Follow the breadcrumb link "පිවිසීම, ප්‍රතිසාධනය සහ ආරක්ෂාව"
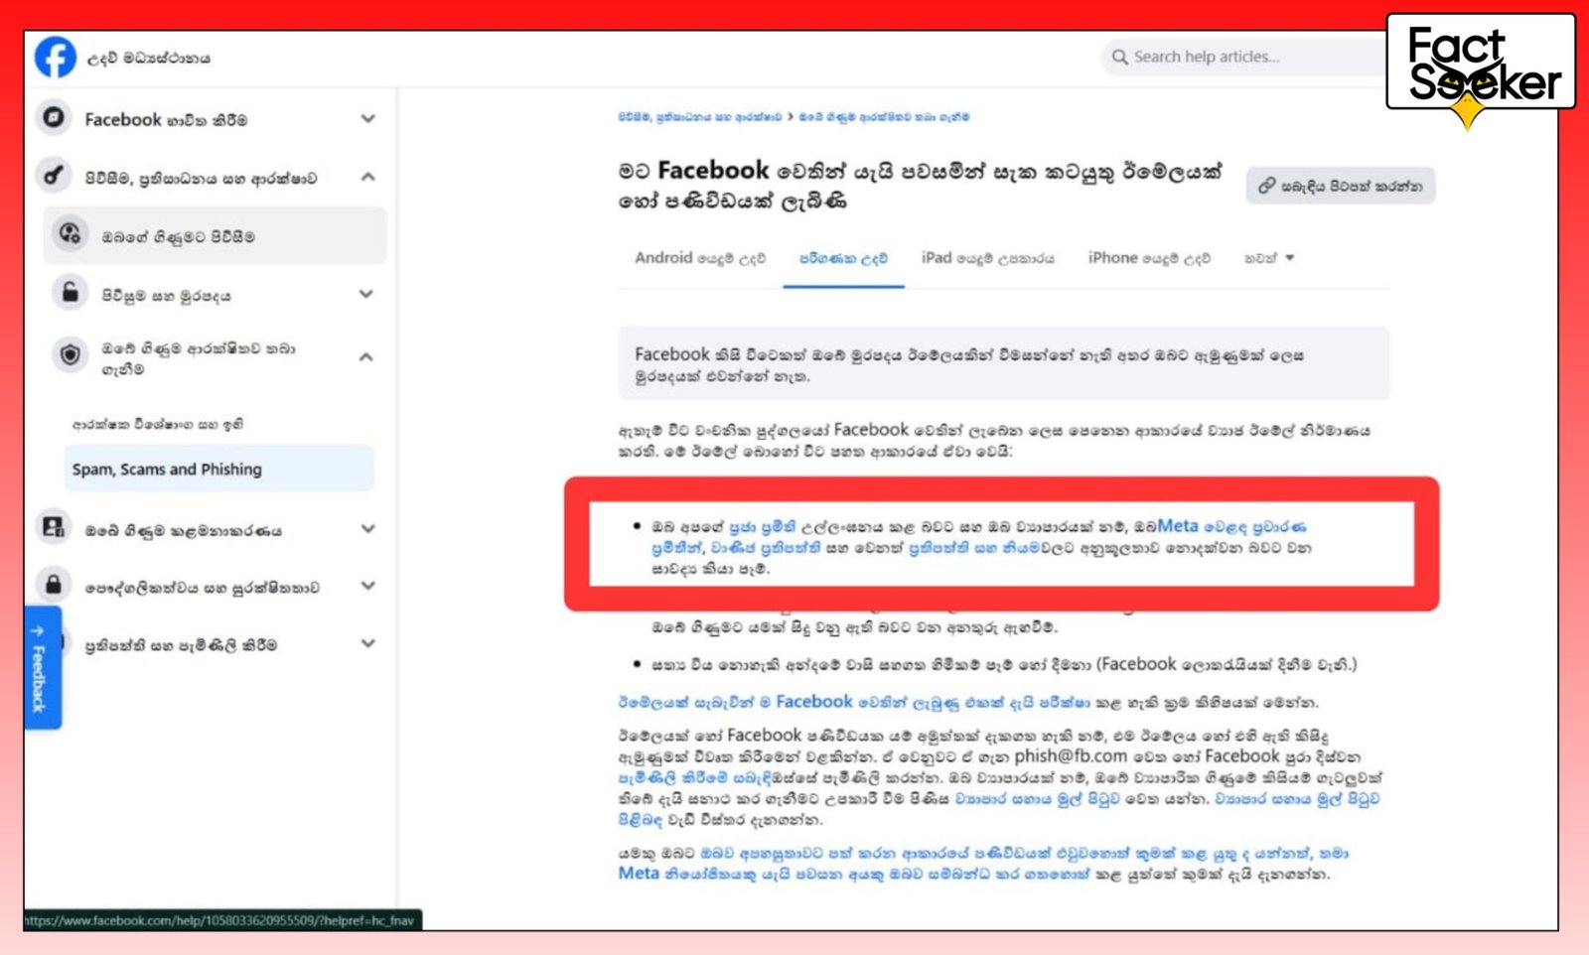 click(x=699, y=117)
